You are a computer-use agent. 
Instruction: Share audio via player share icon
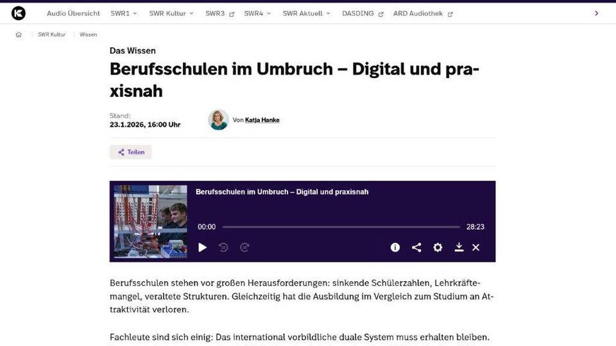(x=416, y=247)
